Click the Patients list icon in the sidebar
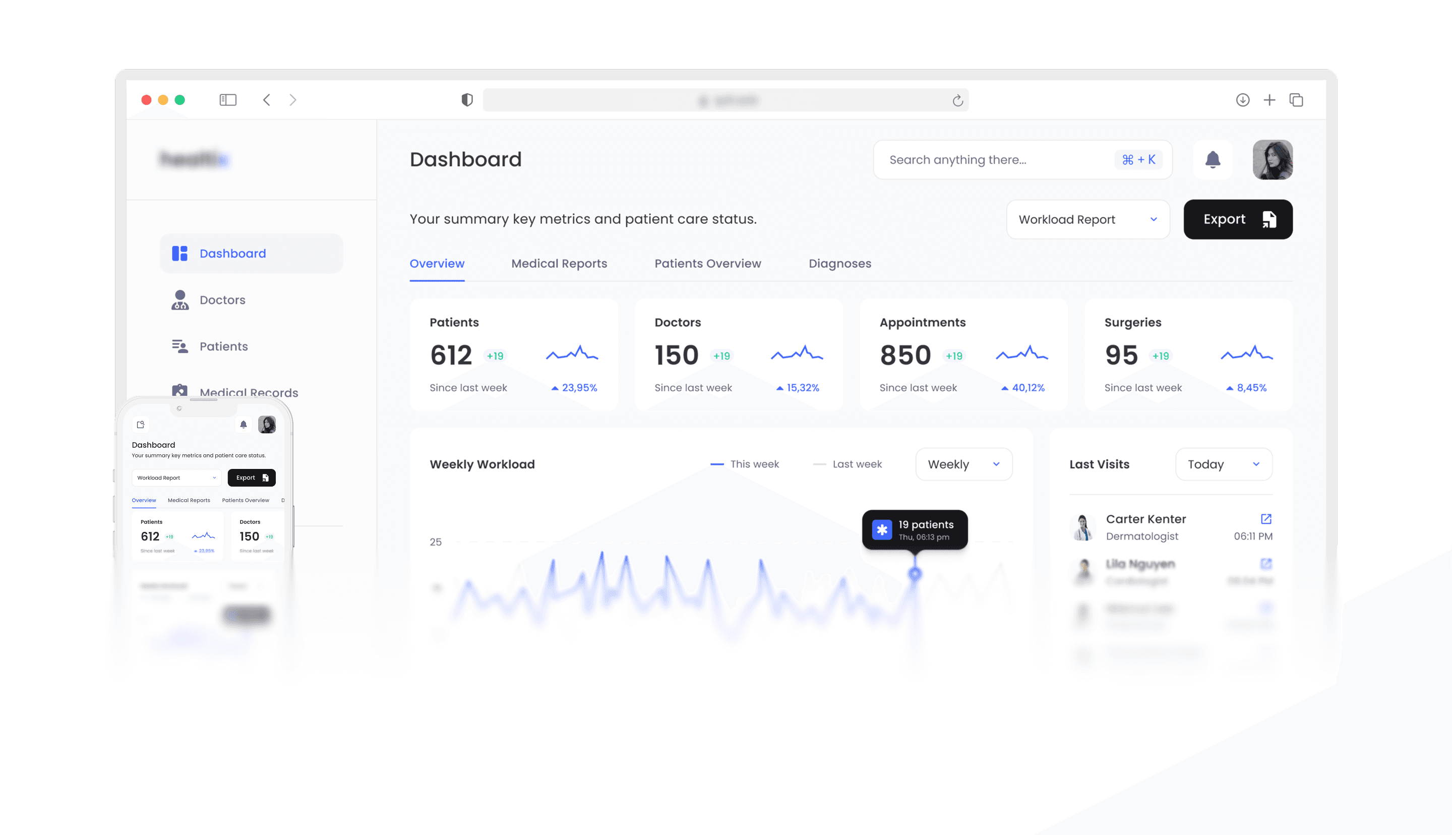 point(179,346)
